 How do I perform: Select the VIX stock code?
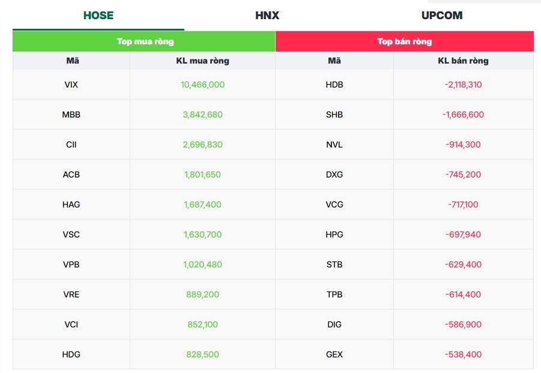click(x=71, y=85)
